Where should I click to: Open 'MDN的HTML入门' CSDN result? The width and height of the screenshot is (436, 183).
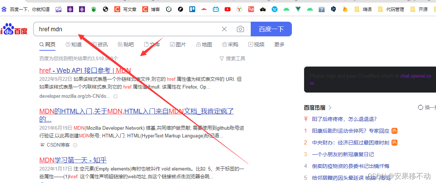point(136,115)
